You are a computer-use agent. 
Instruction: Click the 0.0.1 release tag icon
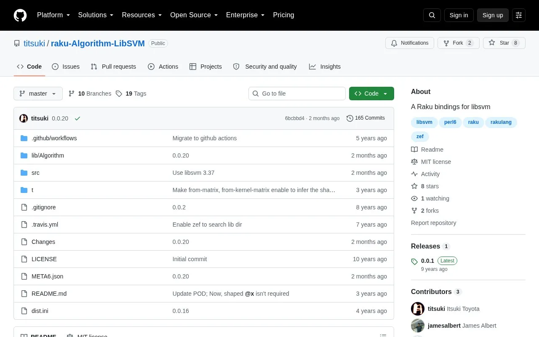pyautogui.click(x=414, y=261)
